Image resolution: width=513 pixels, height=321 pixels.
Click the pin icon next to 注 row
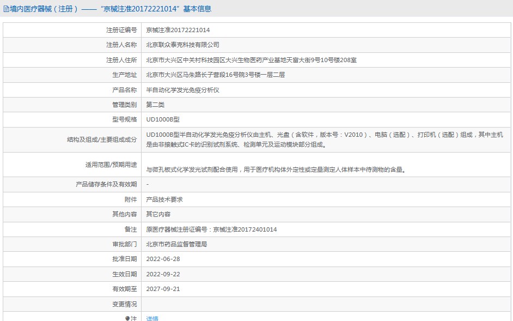[129, 318]
